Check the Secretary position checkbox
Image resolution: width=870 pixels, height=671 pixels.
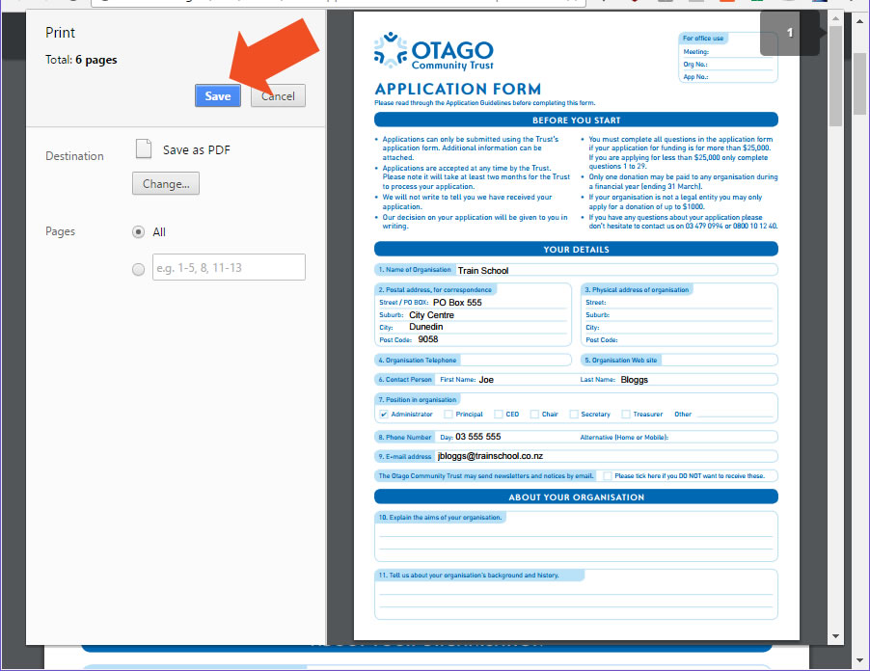(x=572, y=414)
